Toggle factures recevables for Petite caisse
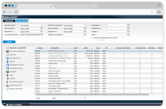 pos(124,63)
